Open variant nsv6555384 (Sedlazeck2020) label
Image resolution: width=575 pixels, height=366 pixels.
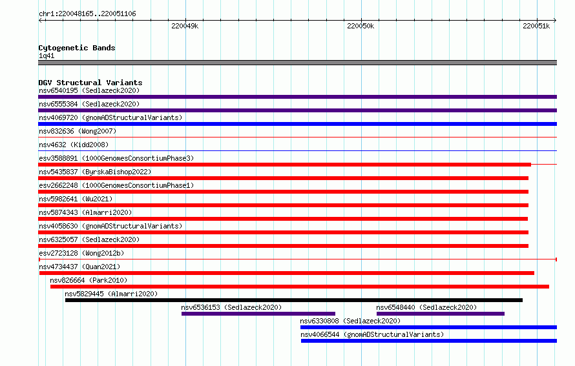click(x=89, y=104)
